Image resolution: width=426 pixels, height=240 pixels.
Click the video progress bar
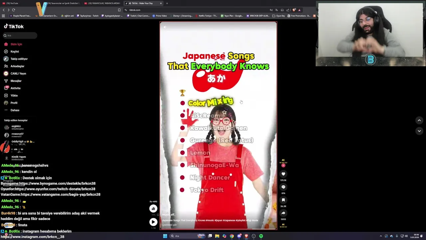(x=218, y=229)
